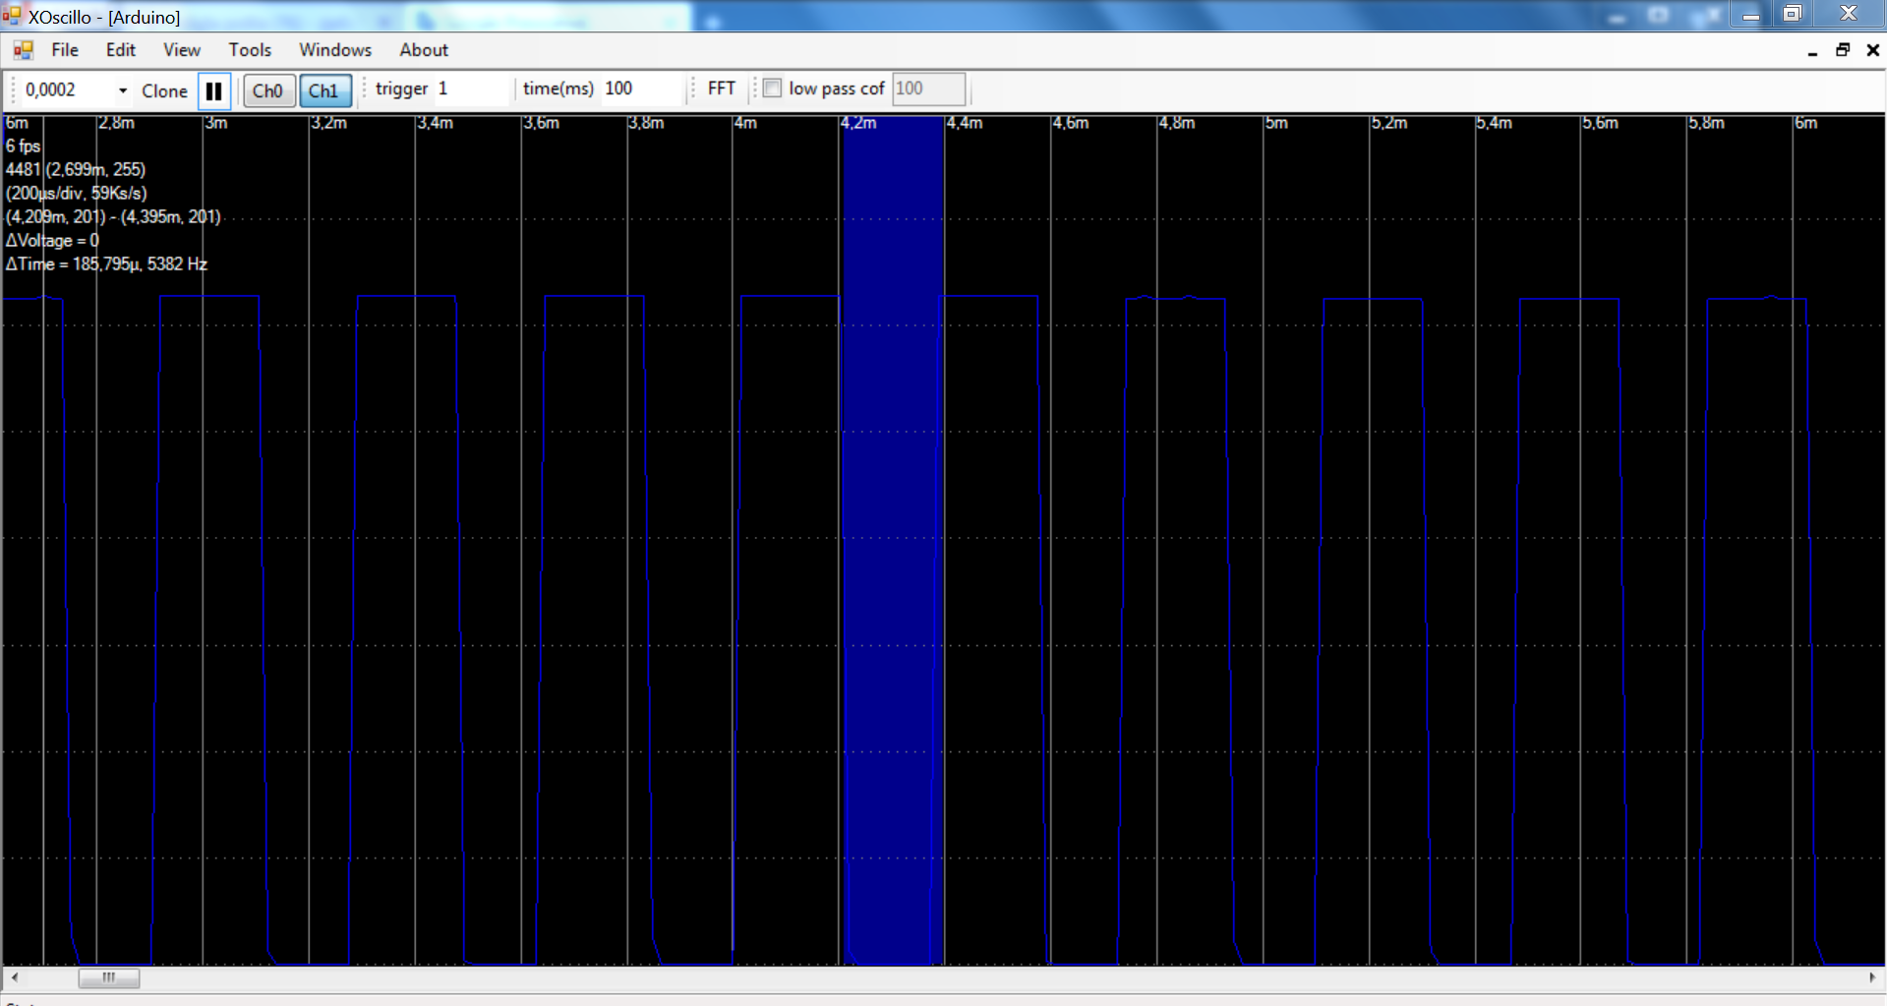Click the 3,8m time axis marker
The image size is (1887, 1006).
click(647, 123)
